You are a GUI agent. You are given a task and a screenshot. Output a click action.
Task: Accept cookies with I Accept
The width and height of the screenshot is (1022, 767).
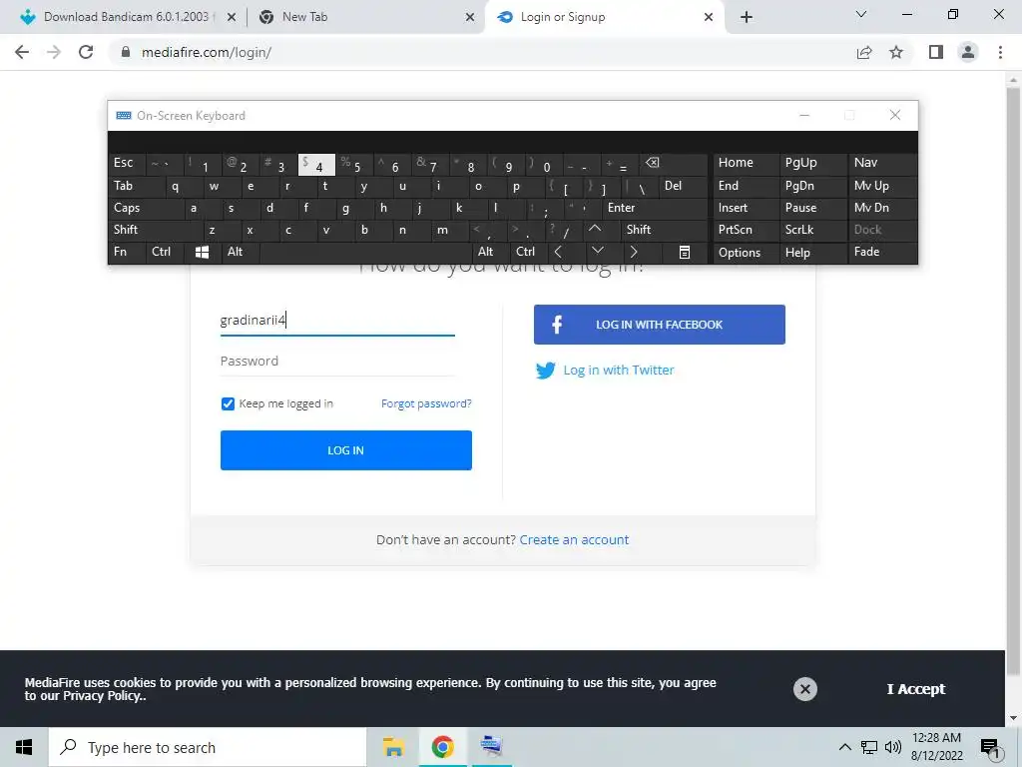click(915, 689)
